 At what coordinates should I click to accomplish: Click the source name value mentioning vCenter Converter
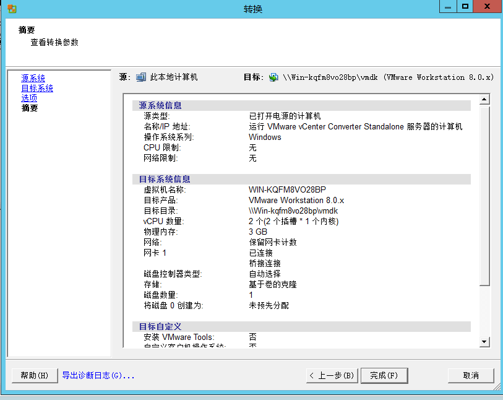coord(355,126)
